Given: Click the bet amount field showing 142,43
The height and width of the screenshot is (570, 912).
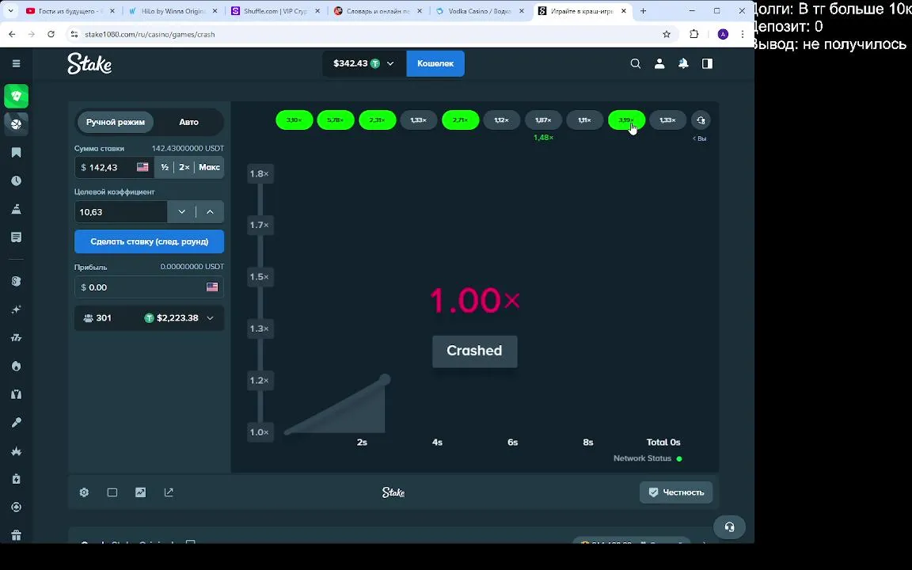Looking at the screenshot, I should pyautogui.click(x=114, y=167).
